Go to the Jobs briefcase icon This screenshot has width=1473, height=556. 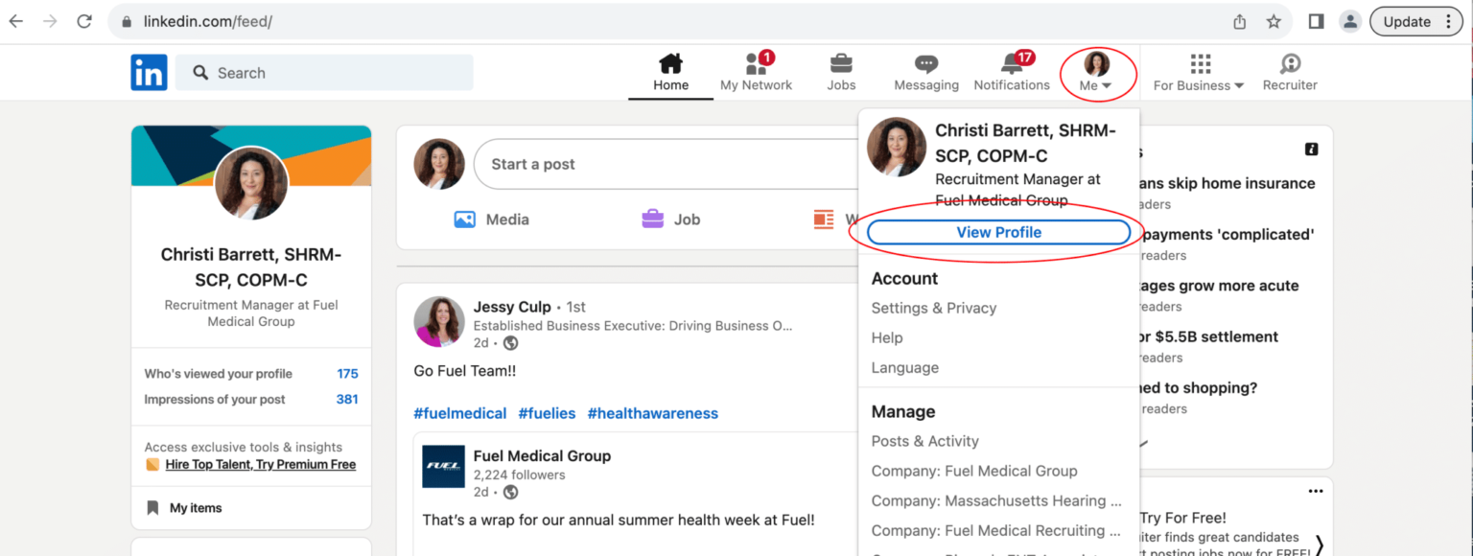click(841, 64)
